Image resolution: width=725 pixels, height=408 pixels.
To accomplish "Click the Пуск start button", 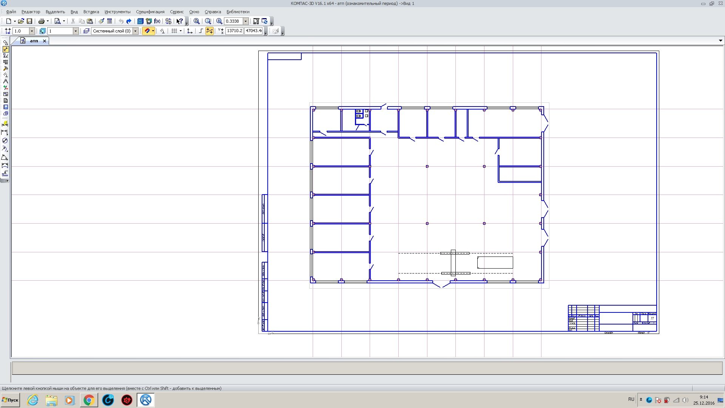I will tap(10, 400).
